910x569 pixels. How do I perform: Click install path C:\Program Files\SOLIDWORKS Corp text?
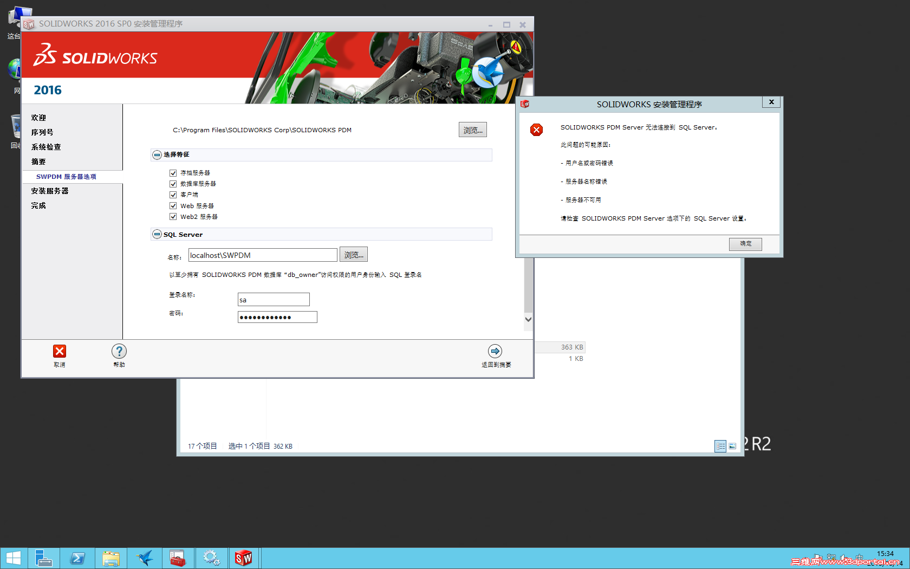tap(262, 130)
